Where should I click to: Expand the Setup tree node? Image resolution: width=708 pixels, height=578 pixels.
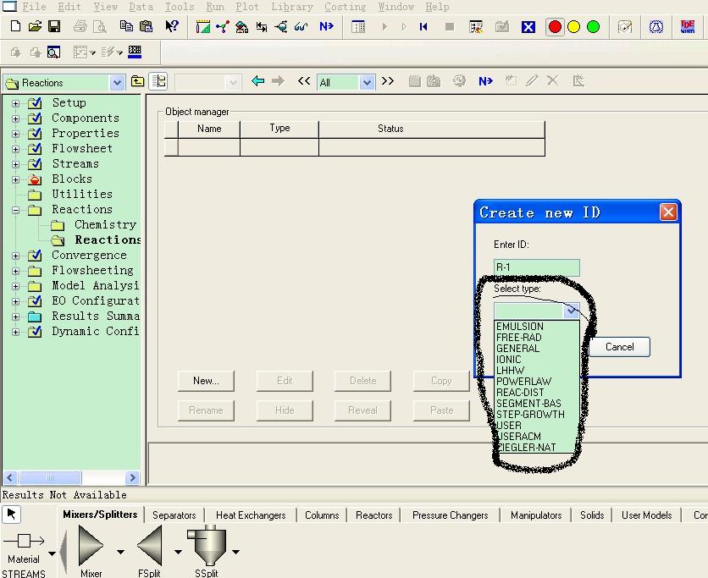pyautogui.click(x=15, y=103)
